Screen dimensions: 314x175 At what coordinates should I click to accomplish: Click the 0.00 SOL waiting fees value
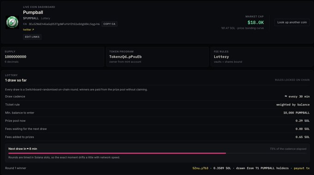pyautogui.click(x=302, y=129)
